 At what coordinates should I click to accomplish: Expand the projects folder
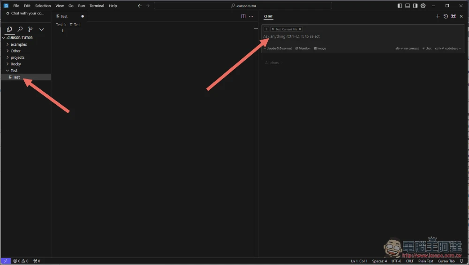click(26, 57)
